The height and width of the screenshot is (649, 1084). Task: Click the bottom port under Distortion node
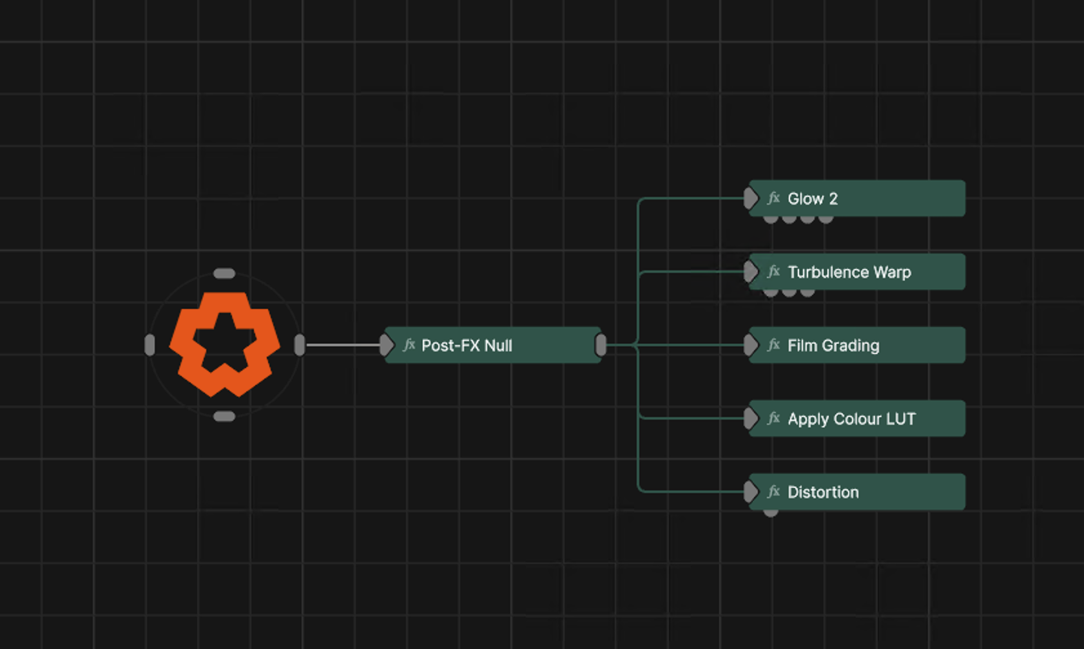coord(771,513)
